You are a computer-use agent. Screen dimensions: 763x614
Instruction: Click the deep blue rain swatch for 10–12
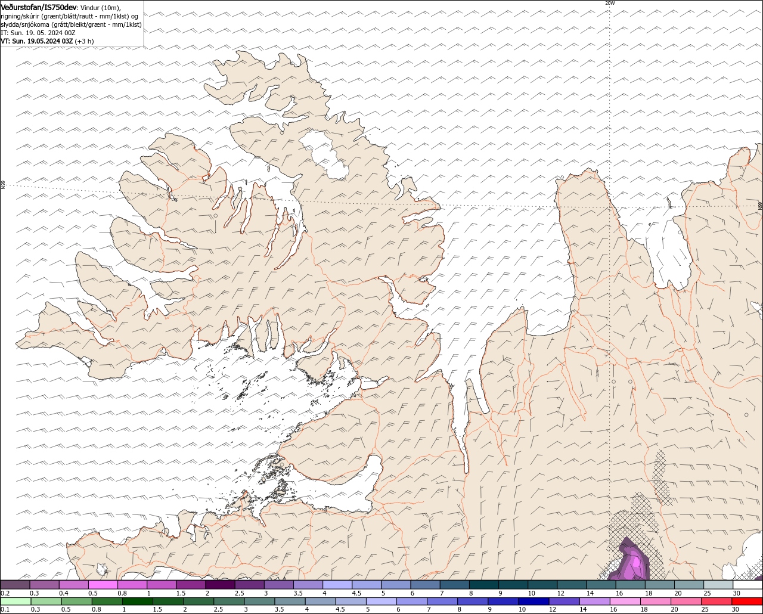pos(534,601)
